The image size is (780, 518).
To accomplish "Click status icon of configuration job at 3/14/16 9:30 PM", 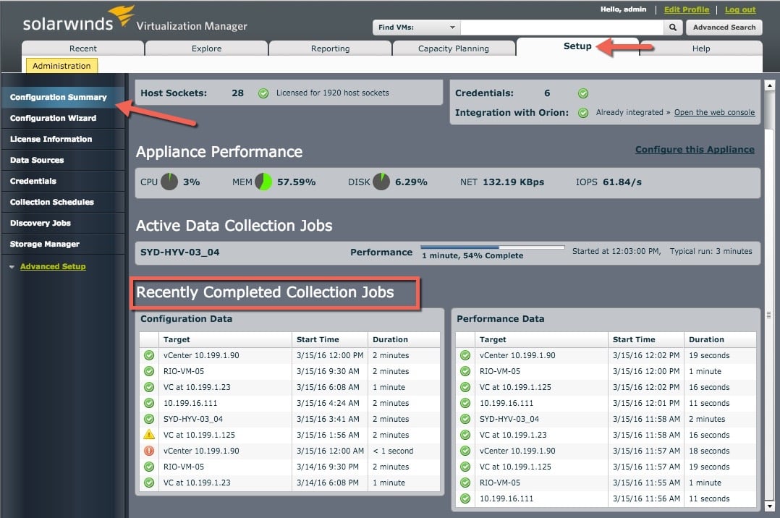I will pyautogui.click(x=149, y=467).
